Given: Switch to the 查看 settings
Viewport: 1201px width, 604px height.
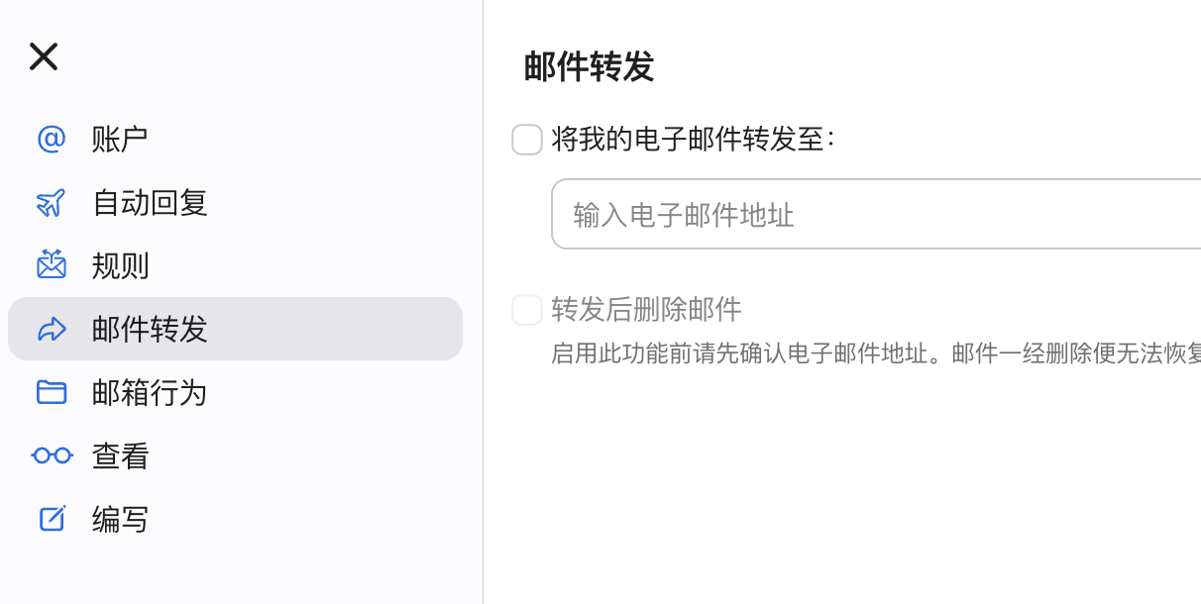Looking at the screenshot, I should tap(120, 455).
